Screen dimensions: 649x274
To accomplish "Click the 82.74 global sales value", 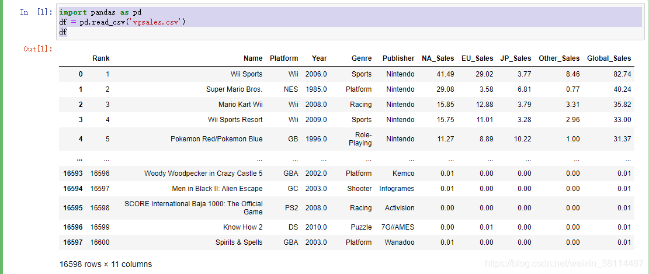I will click(x=622, y=74).
